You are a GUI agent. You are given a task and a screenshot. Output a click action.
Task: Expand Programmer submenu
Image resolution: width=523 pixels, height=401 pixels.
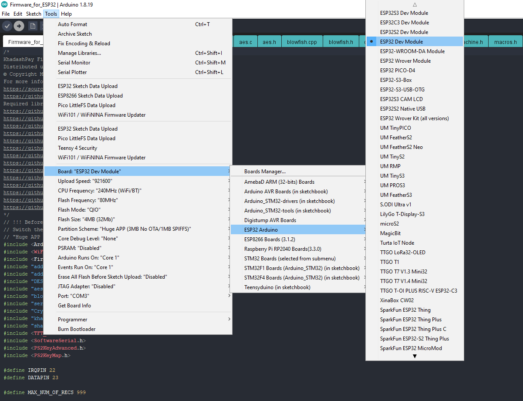138,320
